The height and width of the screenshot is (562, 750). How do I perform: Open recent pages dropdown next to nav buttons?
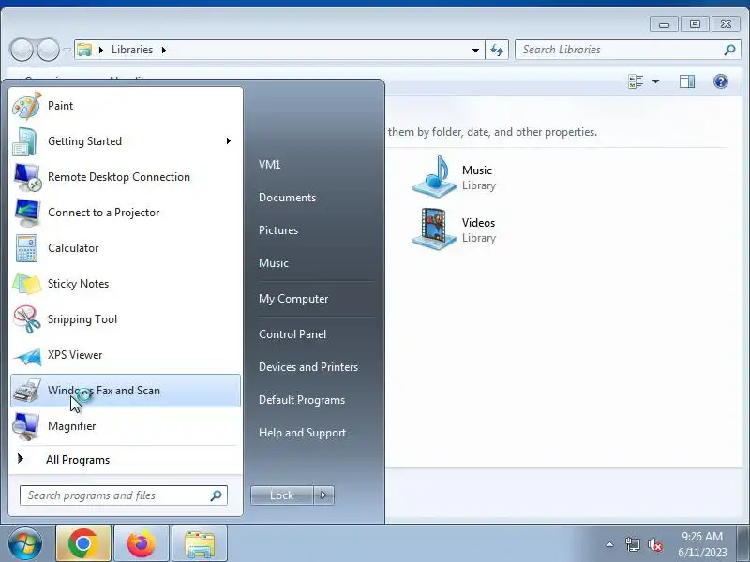pos(67,51)
